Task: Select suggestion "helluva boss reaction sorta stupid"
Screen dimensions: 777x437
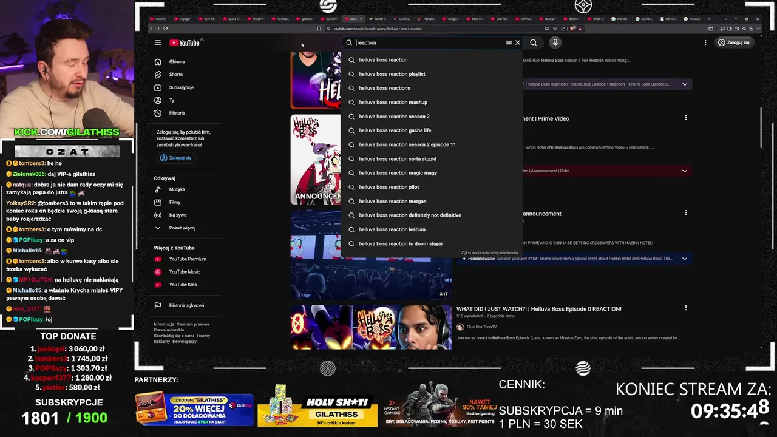Action: coord(432,159)
